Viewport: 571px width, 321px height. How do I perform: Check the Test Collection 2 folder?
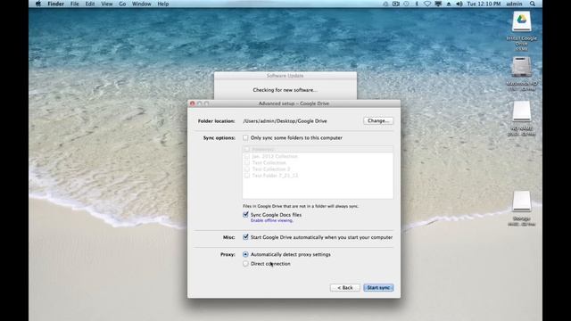tap(247, 169)
